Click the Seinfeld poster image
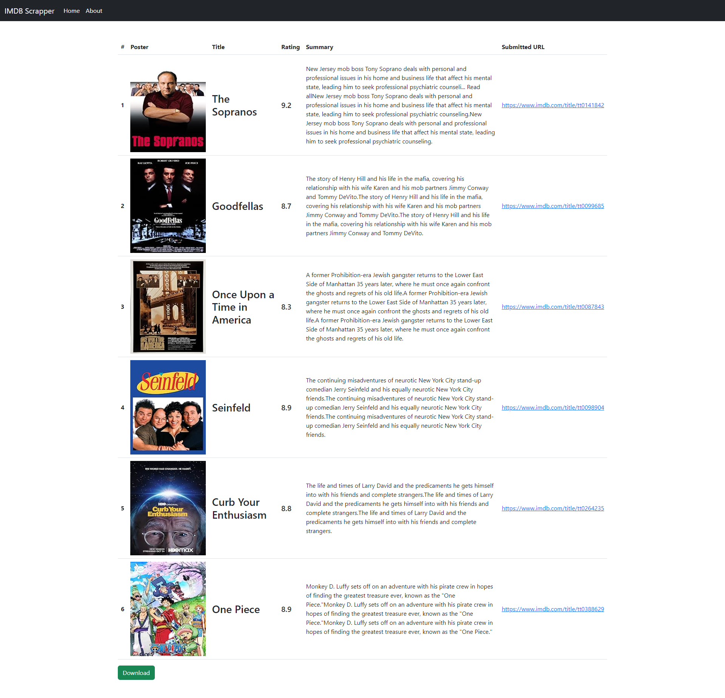This screenshot has width=725, height=698. tap(168, 407)
